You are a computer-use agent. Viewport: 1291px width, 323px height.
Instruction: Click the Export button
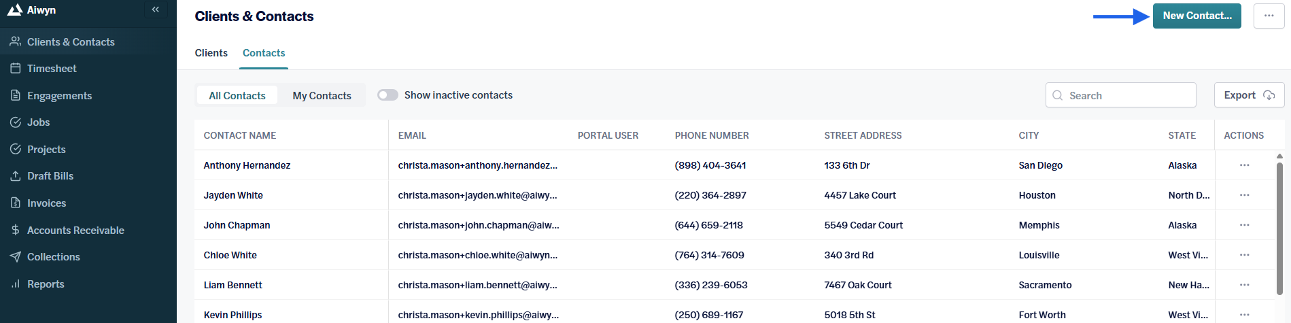[1249, 95]
